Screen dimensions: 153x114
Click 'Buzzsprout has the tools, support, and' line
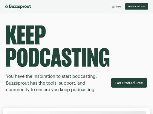pos(45,83)
